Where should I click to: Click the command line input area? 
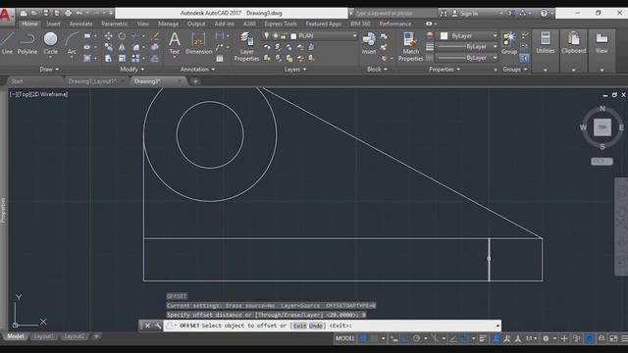click(333, 326)
